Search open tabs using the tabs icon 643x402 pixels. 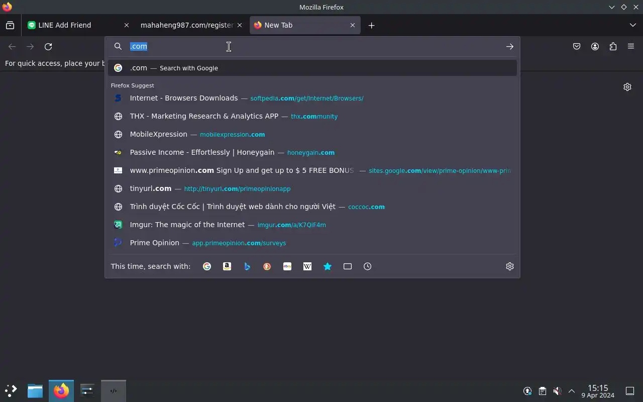point(348,266)
